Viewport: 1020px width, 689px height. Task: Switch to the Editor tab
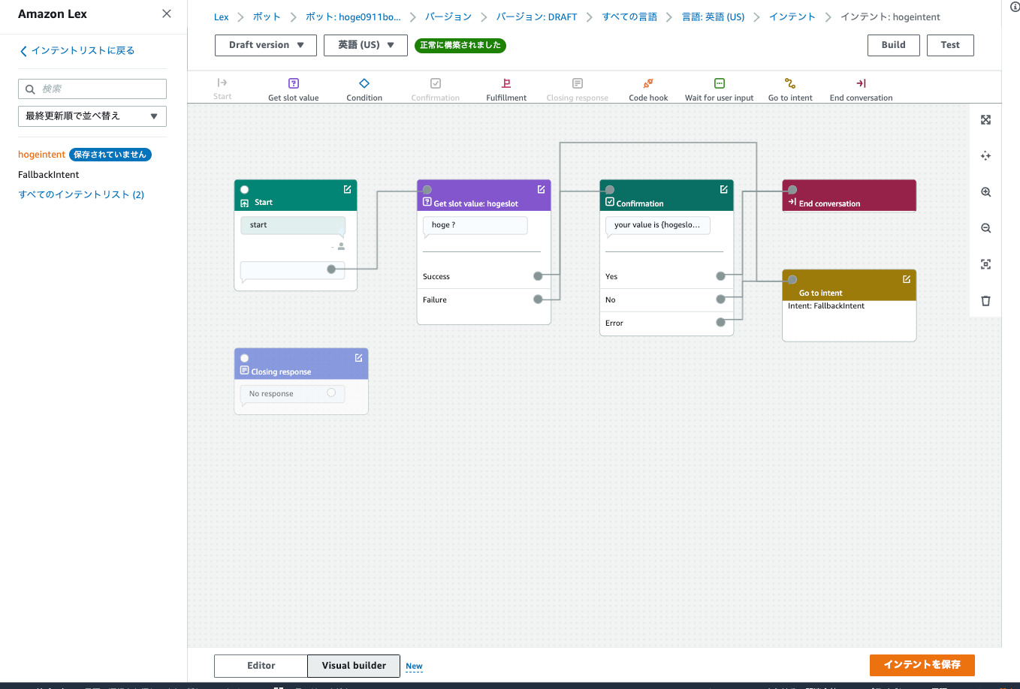[261, 666]
